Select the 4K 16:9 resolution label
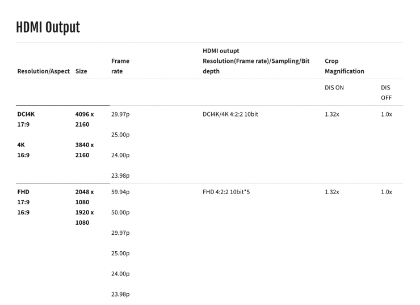The height and width of the screenshot is (305, 420). (23, 149)
